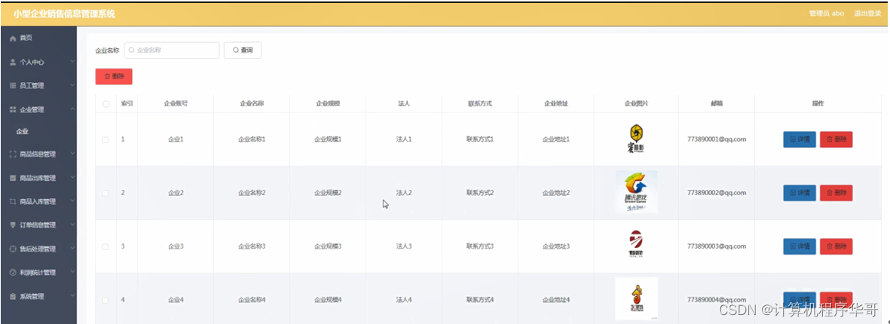Click the icon beside 系统管理
890x324 pixels.
coord(13,296)
